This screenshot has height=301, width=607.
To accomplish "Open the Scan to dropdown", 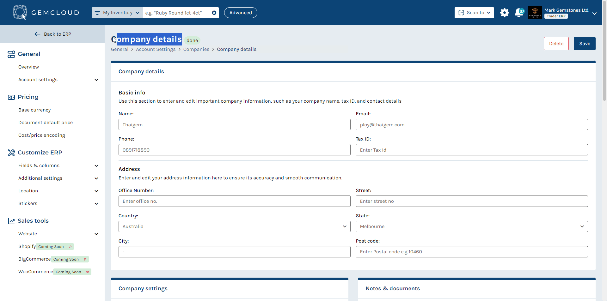I will pyautogui.click(x=474, y=13).
